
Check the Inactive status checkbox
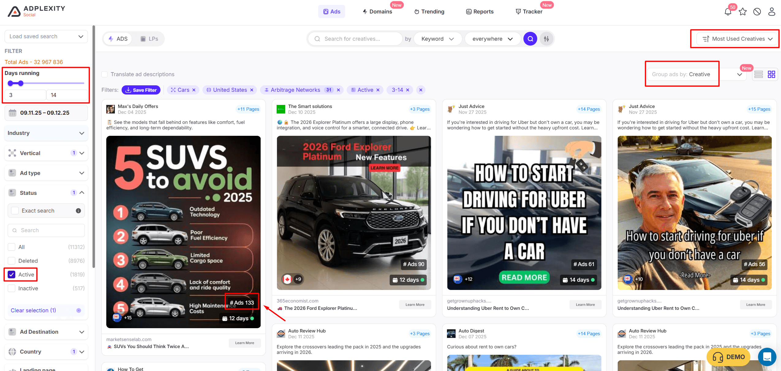[12, 288]
